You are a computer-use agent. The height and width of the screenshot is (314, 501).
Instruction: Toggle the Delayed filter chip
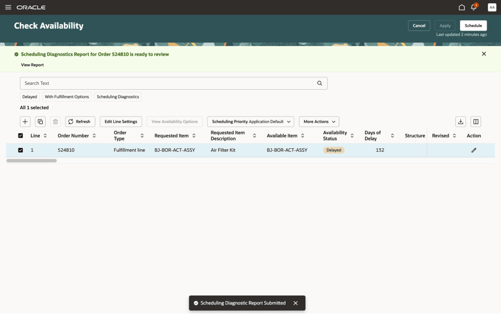click(30, 97)
